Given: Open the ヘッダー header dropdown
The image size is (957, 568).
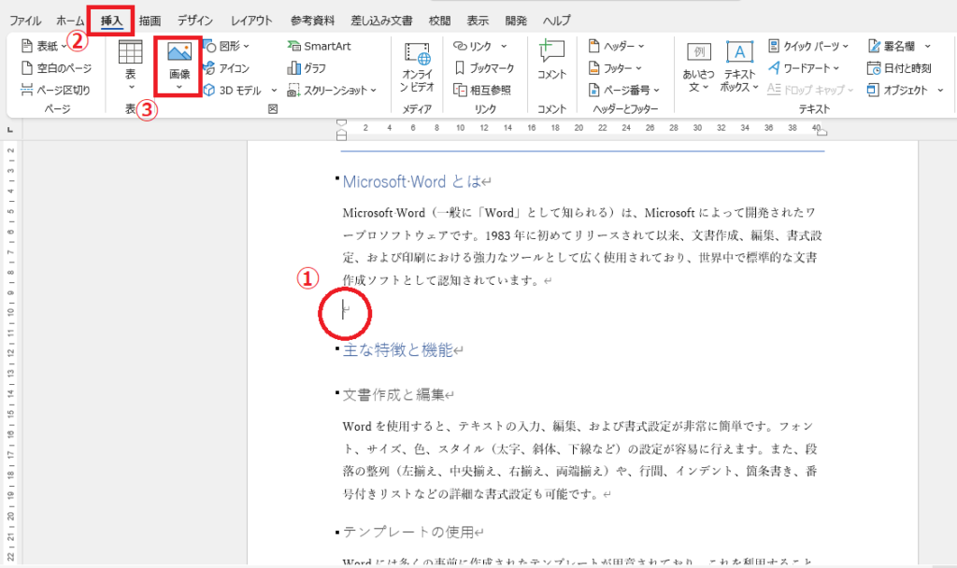Looking at the screenshot, I should tap(617, 46).
